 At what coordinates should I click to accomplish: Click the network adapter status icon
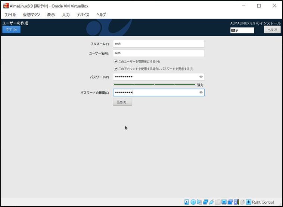pos(205,202)
